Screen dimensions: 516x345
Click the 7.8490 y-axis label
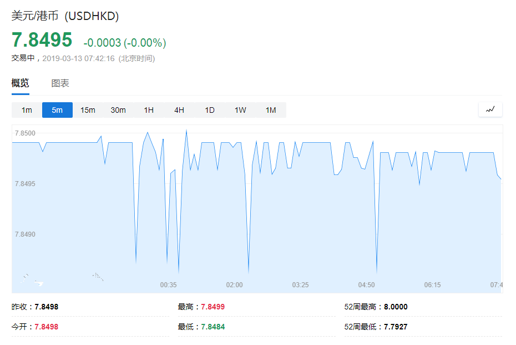click(25, 234)
